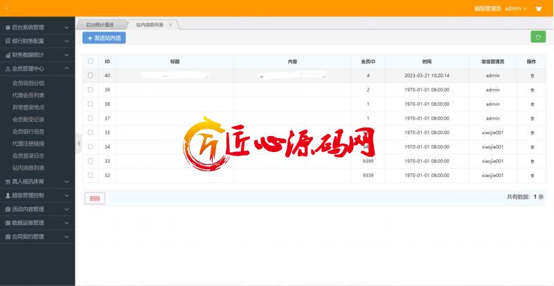This screenshot has width=554, height=286.
Task: Click xiaojie001 in row ID 35
Action: [492, 133]
